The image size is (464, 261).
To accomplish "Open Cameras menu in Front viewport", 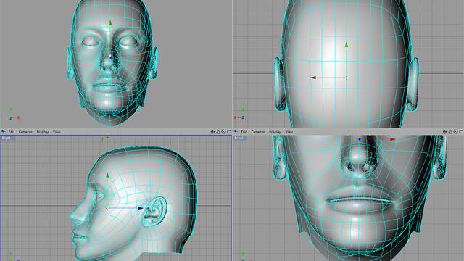I will [x=258, y=132].
